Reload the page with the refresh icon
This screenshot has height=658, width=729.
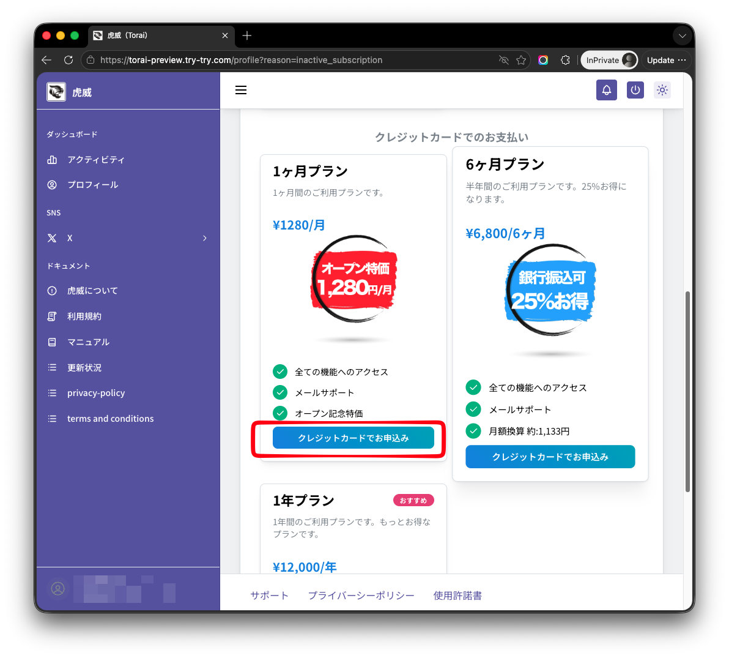click(68, 60)
